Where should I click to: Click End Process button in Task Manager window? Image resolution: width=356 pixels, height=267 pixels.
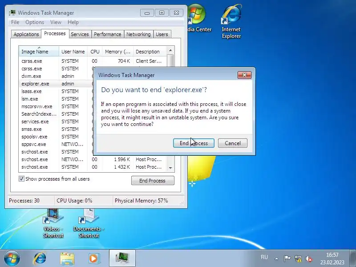click(153, 181)
